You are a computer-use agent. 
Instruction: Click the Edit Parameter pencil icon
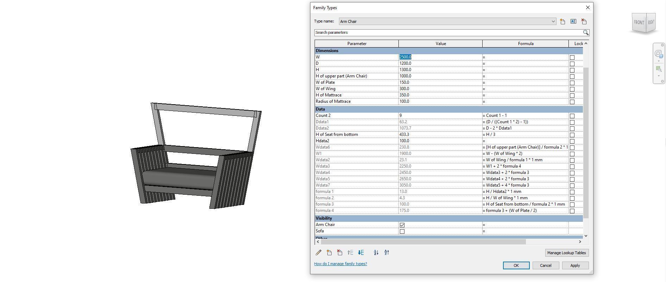click(x=319, y=252)
